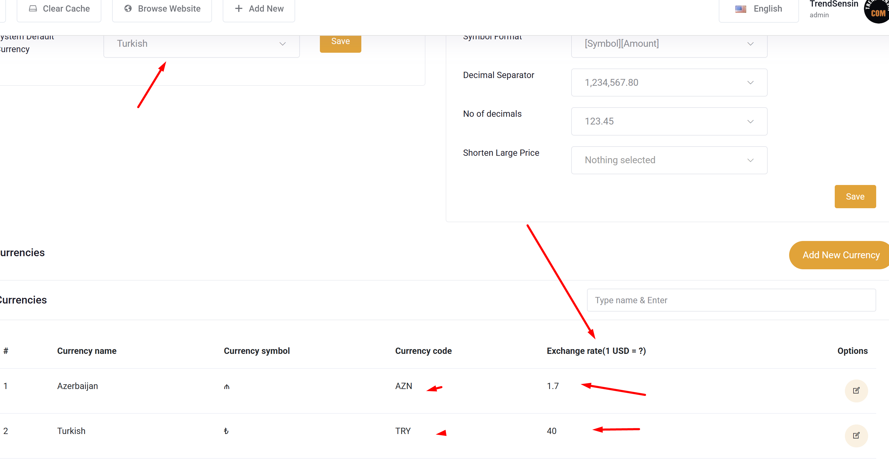Click the 40 exchange rate value
This screenshot has height=462, width=889.
(x=552, y=431)
